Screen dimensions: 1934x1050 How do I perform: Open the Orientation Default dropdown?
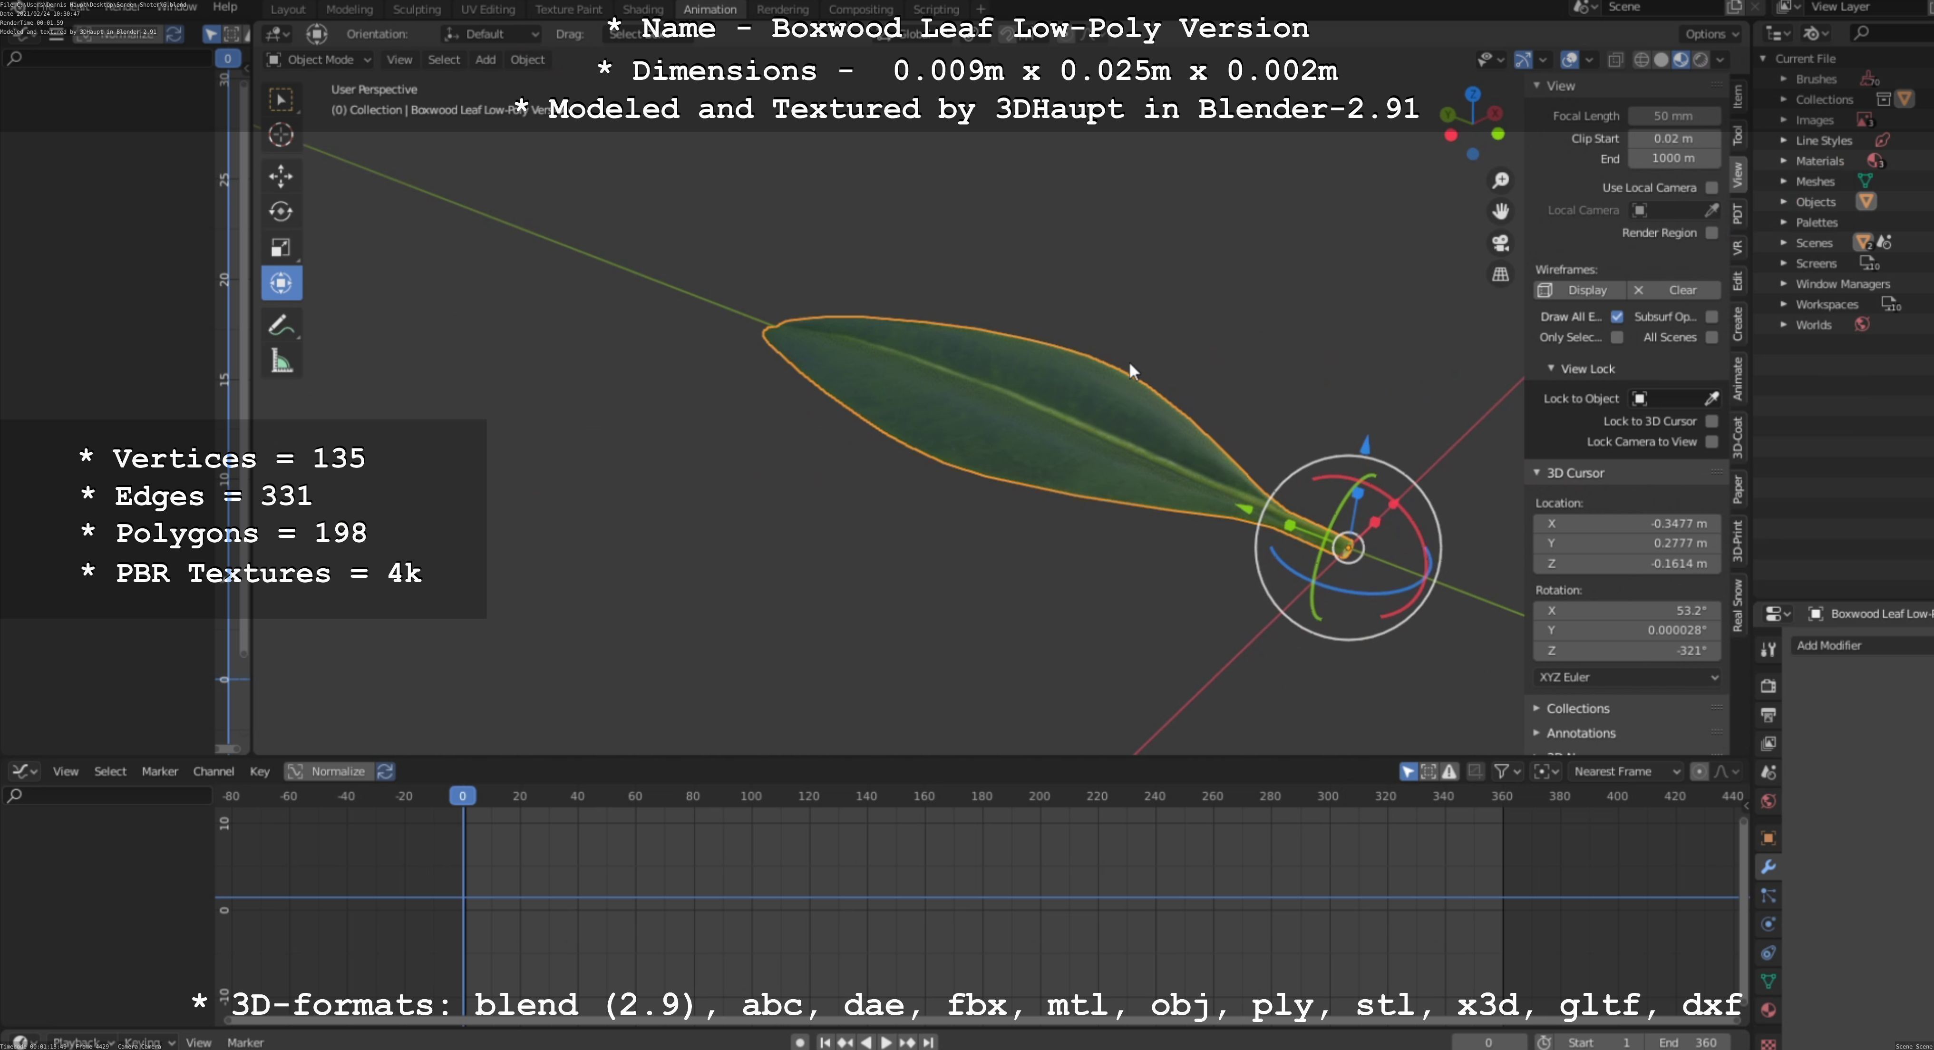click(x=491, y=34)
